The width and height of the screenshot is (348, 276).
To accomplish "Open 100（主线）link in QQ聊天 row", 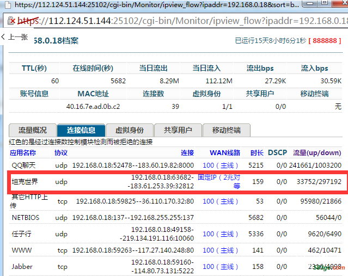I will coord(221,165).
